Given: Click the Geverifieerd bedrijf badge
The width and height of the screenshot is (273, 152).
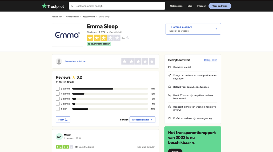Looking at the screenshot, I should [x=99, y=44].
